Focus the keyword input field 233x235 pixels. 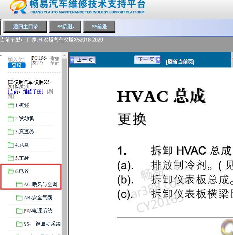click(16, 60)
